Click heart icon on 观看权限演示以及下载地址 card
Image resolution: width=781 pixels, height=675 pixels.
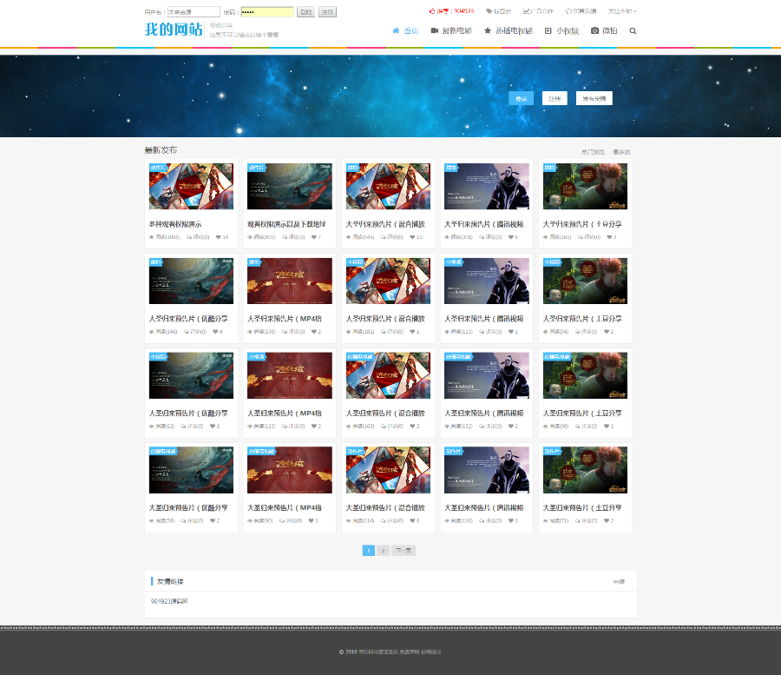click(x=314, y=237)
